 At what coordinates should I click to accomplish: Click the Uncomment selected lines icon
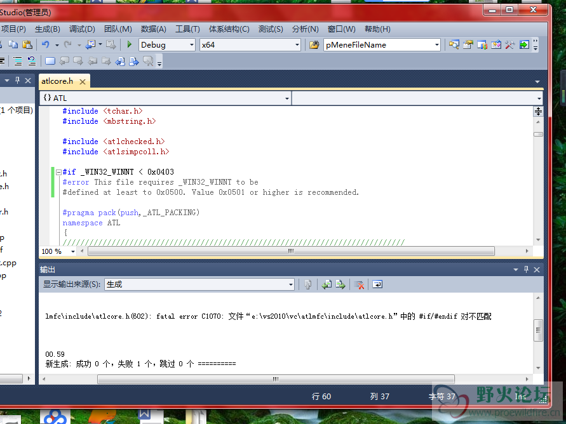click(32, 62)
